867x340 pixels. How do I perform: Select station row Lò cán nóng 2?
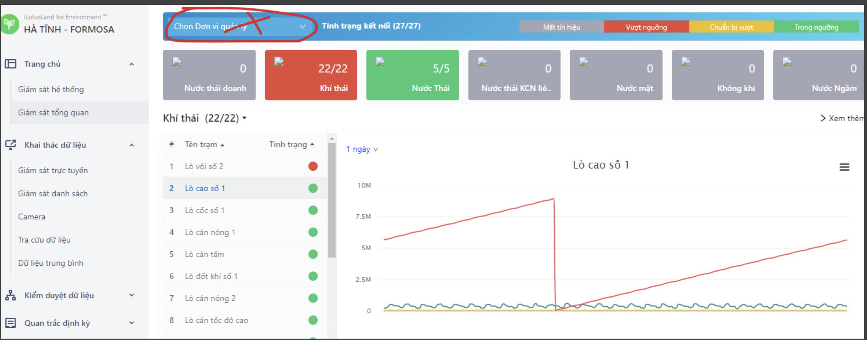[245, 298]
